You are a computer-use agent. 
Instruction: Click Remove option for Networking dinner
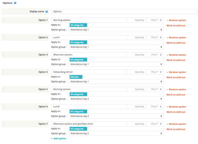pyautogui.click(x=176, y=72)
